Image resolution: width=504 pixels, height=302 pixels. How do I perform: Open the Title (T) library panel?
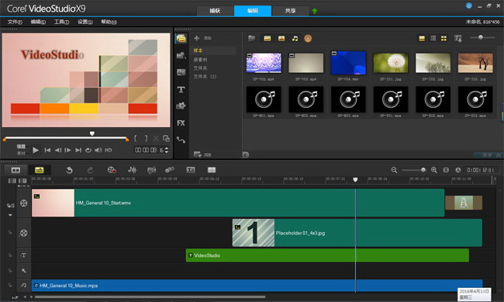tap(181, 89)
